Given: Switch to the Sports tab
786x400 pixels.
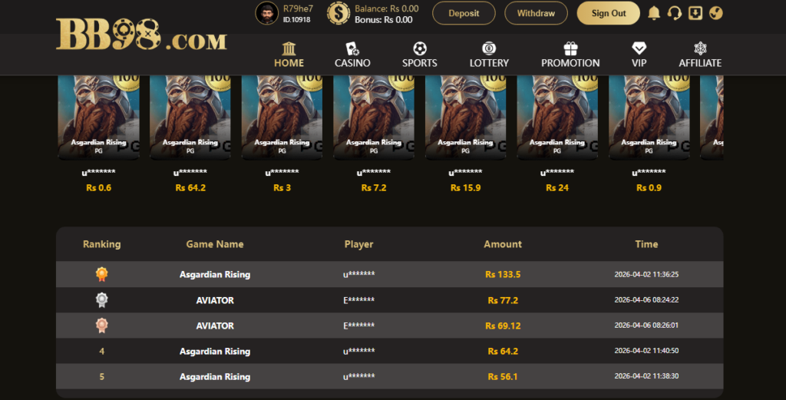Looking at the screenshot, I should tap(419, 55).
